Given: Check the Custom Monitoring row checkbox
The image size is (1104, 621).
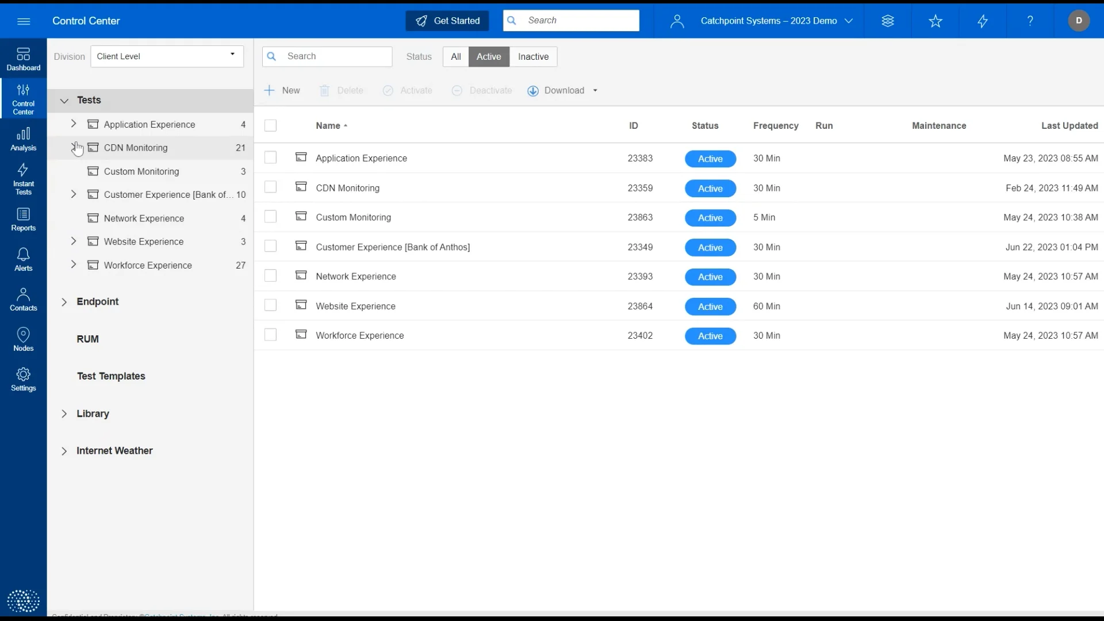Looking at the screenshot, I should tap(270, 217).
